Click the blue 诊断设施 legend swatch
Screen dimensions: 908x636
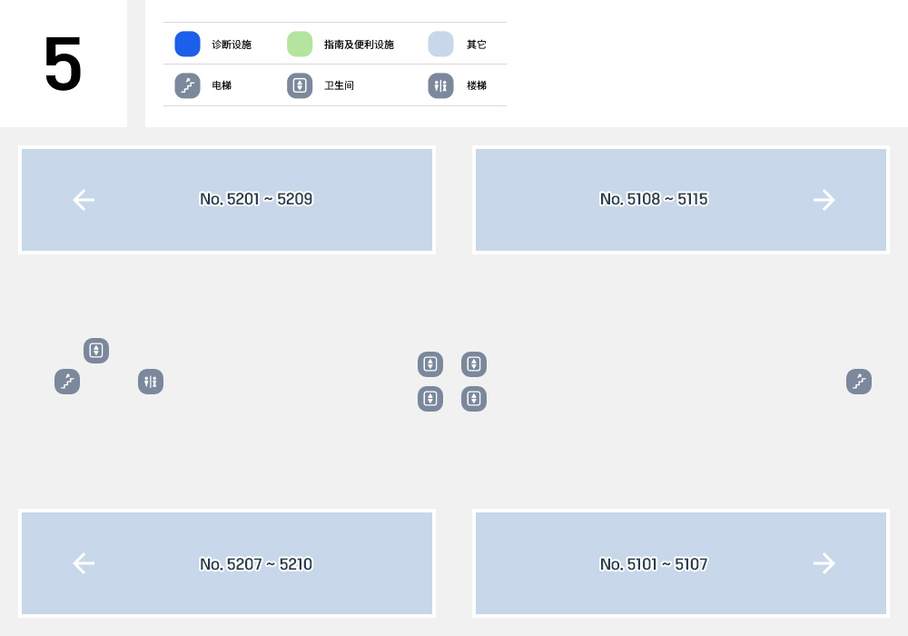click(x=187, y=44)
